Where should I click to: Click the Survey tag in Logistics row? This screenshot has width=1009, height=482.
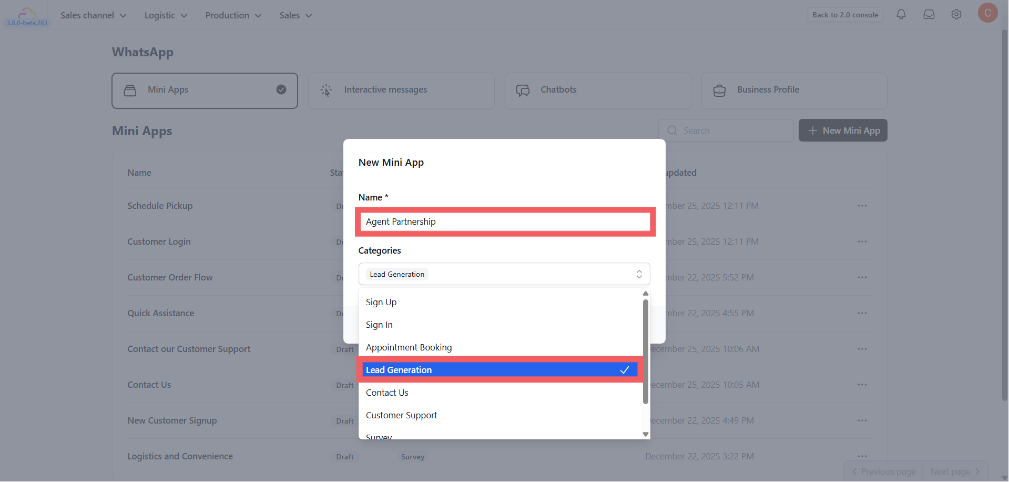[x=412, y=457]
